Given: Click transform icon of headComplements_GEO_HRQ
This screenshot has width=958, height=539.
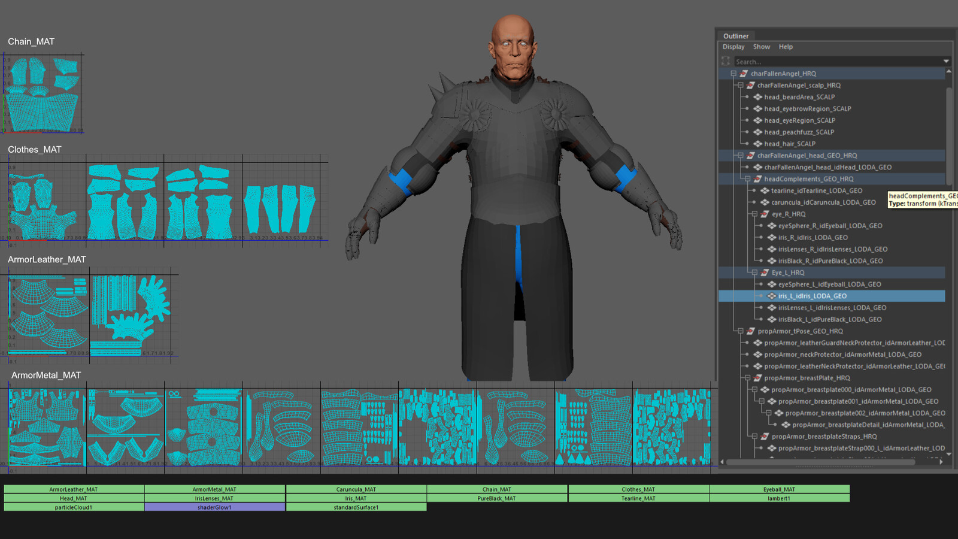Looking at the screenshot, I should (x=757, y=179).
